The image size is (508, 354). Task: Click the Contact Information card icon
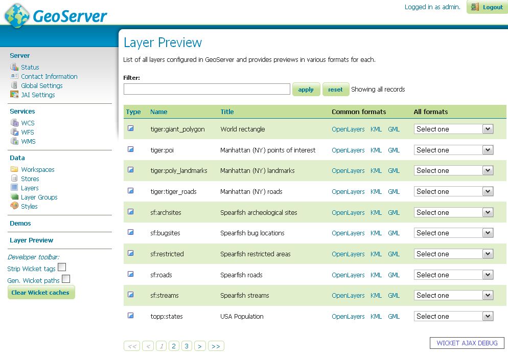point(14,76)
